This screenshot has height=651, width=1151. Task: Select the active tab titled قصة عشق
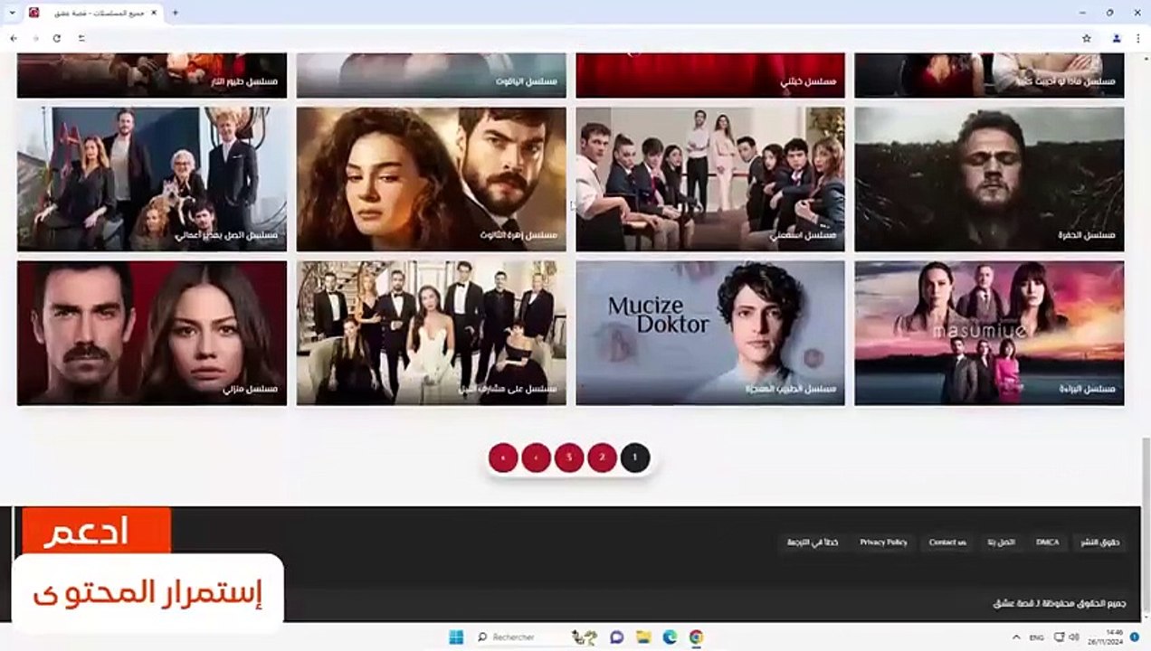point(94,13)
